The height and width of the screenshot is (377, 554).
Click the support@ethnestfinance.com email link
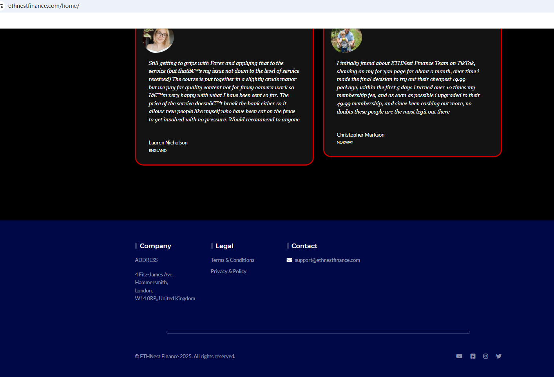click(327, 260)
